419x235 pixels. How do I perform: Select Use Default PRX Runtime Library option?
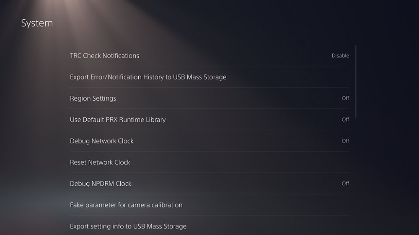118,120
